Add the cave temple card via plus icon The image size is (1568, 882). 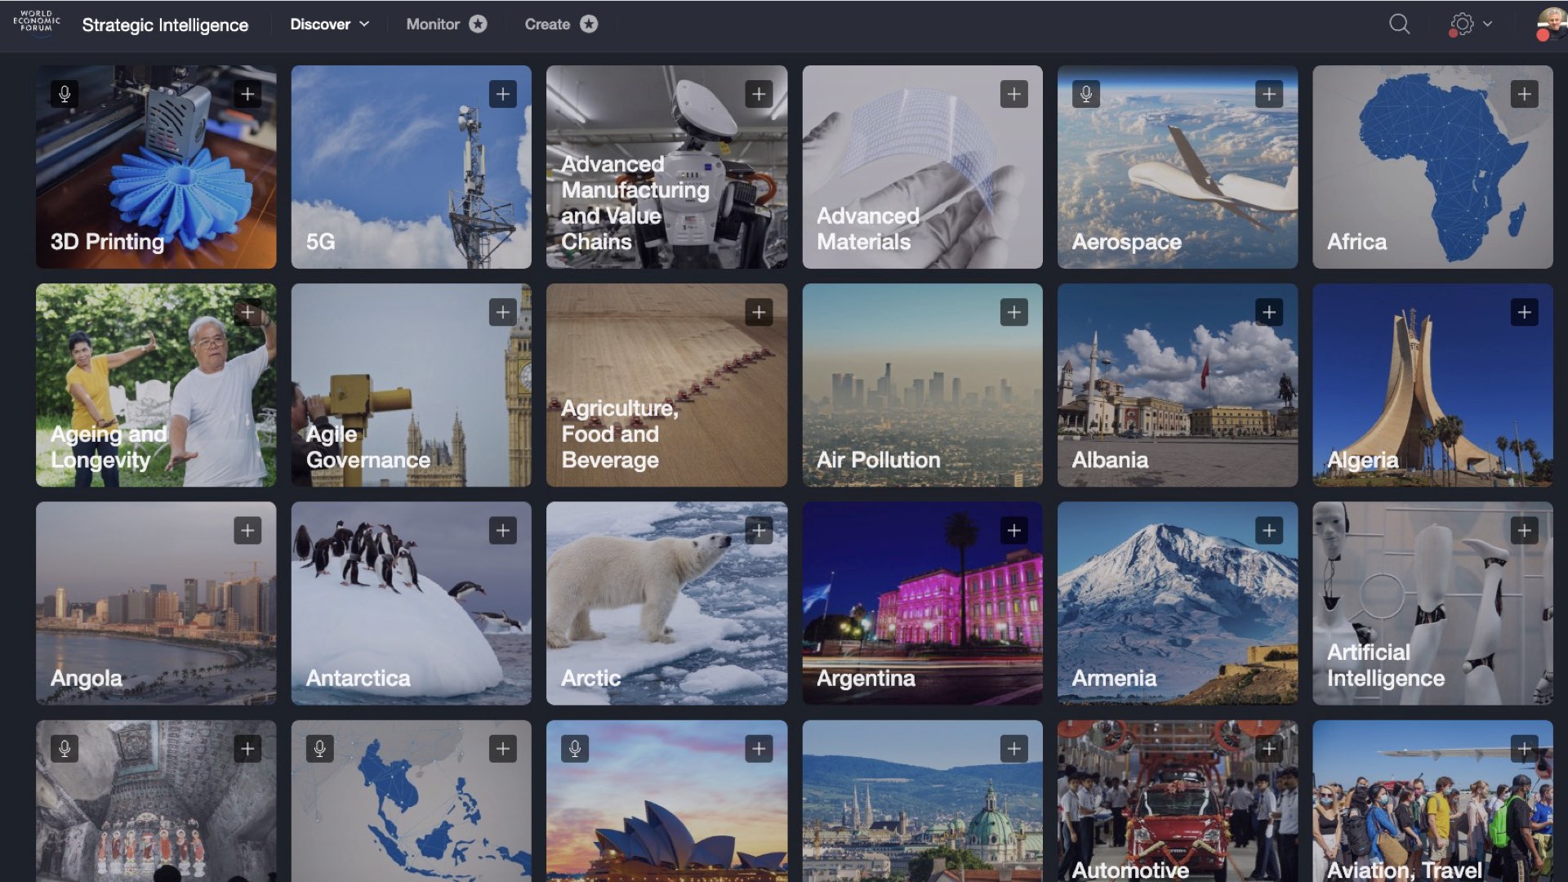coord(247,748)
